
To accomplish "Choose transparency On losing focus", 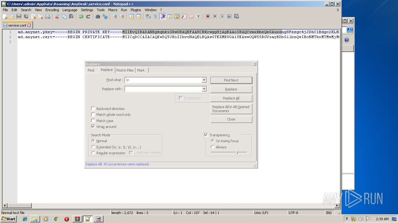I will 213,141.
